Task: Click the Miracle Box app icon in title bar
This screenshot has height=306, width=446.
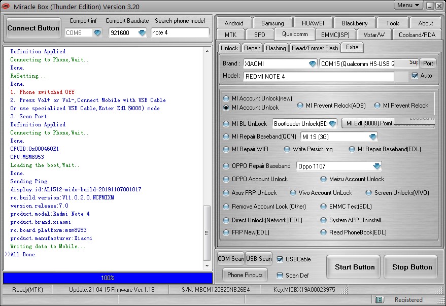Action: pyautogui.click(x=6, y=6)
